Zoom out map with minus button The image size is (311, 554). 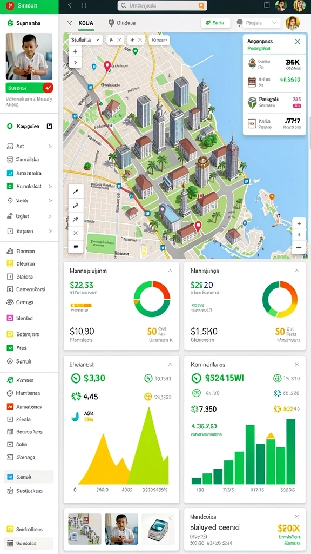[x=299, y=247]
